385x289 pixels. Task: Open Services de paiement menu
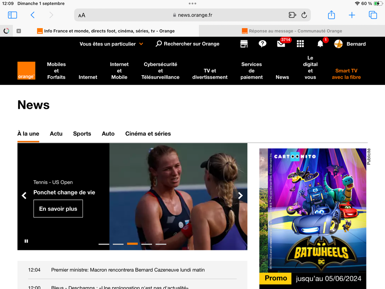coord(251,71)
